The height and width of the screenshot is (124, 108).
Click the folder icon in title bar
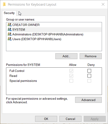[x=4, y=4]
